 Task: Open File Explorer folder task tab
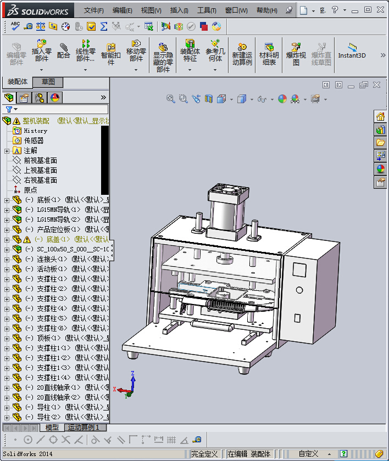(380, 143)
